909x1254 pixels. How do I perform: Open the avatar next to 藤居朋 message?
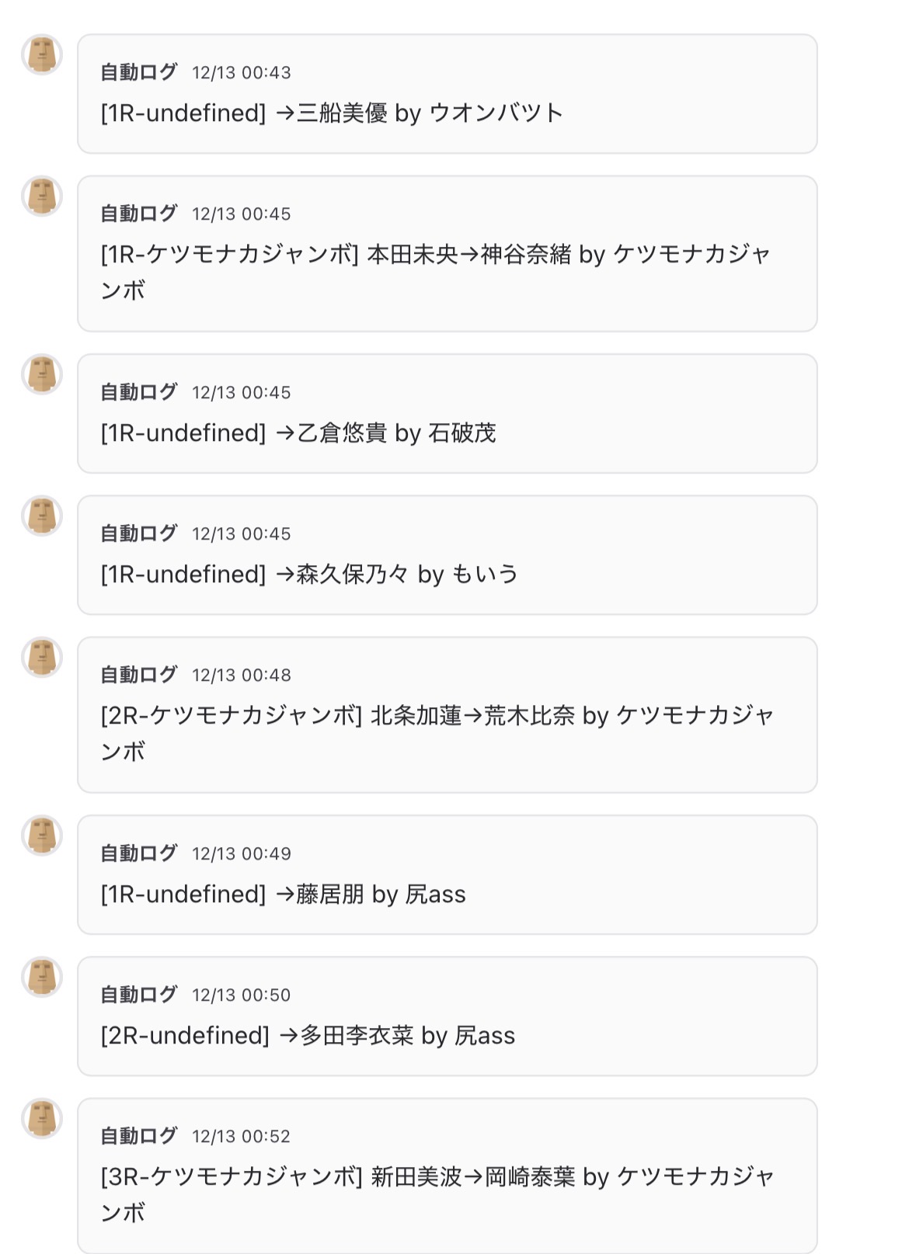click(42, 836)
